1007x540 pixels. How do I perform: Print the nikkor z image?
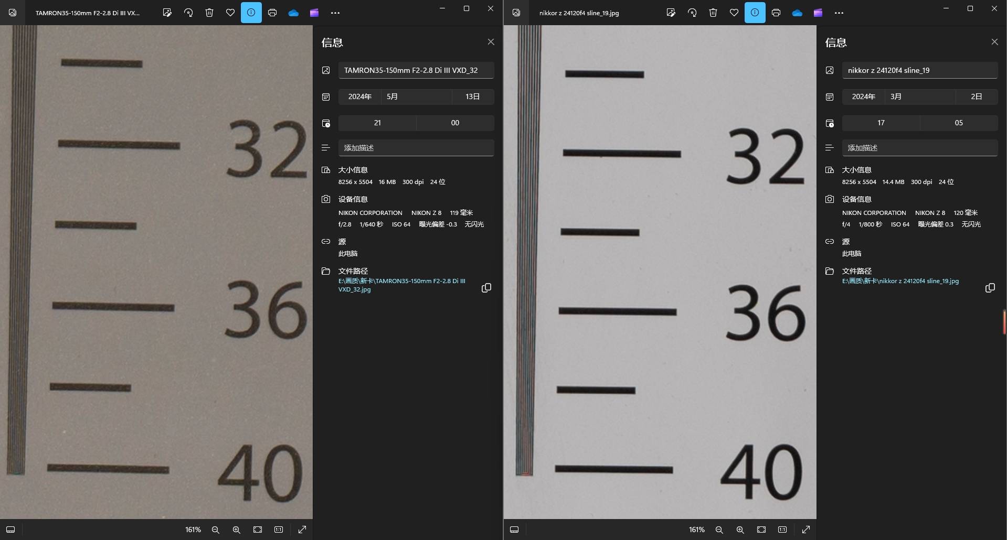click(x=776, y=13)
